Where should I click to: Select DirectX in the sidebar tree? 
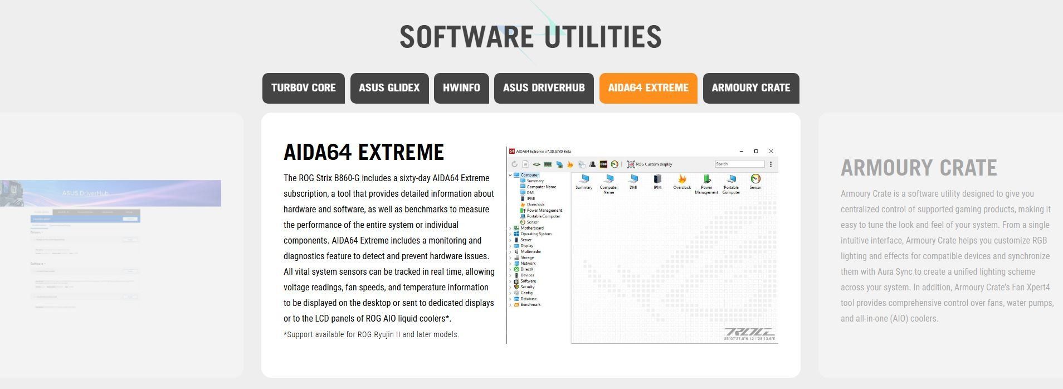coord(526,269)
